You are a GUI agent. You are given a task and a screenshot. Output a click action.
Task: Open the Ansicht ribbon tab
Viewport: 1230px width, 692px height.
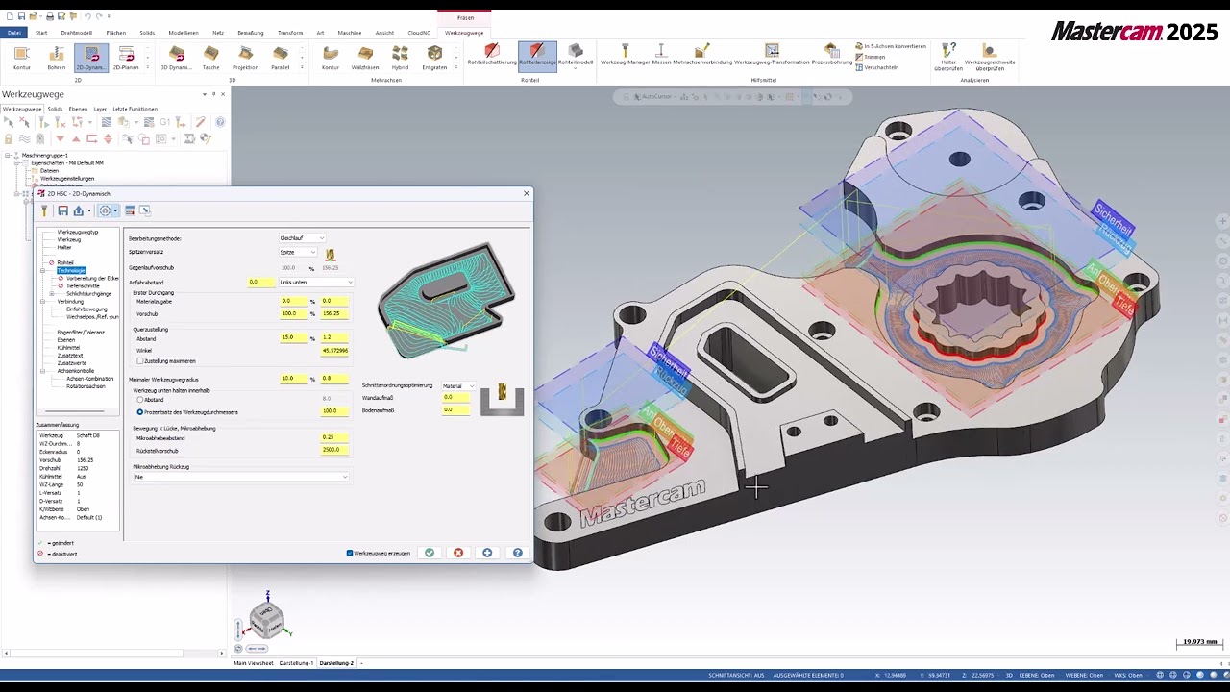pyautogui.click(x=384, y=33)
